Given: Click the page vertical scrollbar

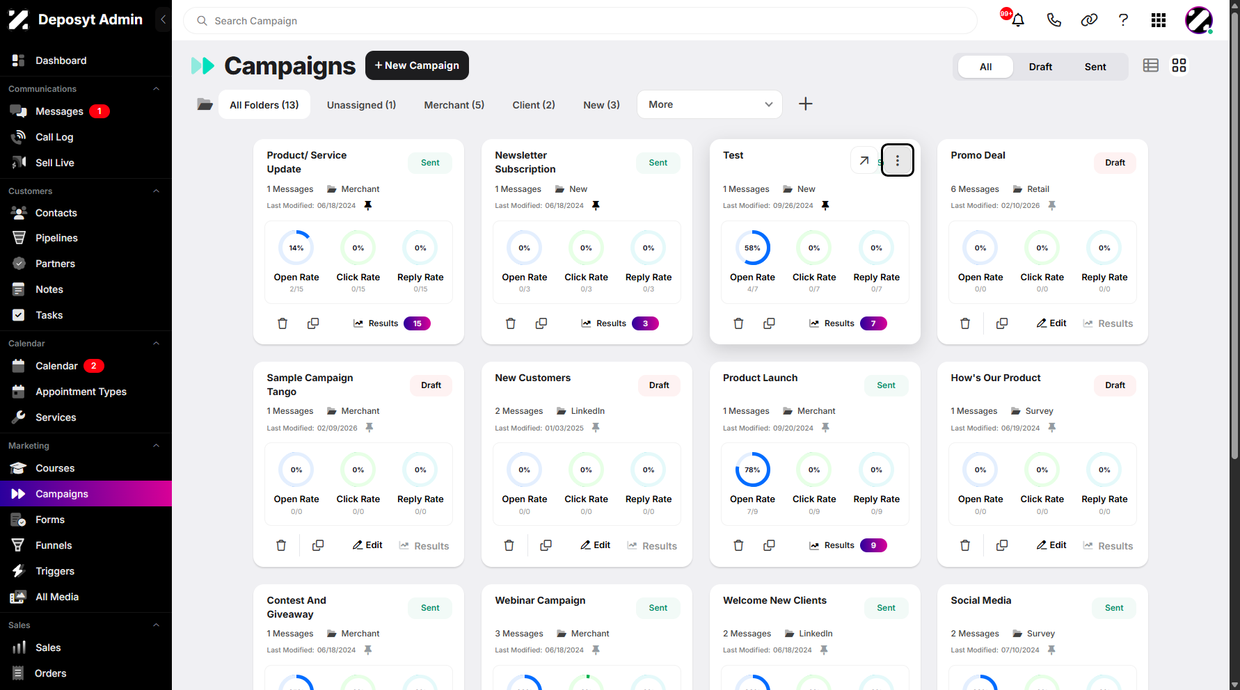Looking at the screenshot, I should tap(1234, 236).
